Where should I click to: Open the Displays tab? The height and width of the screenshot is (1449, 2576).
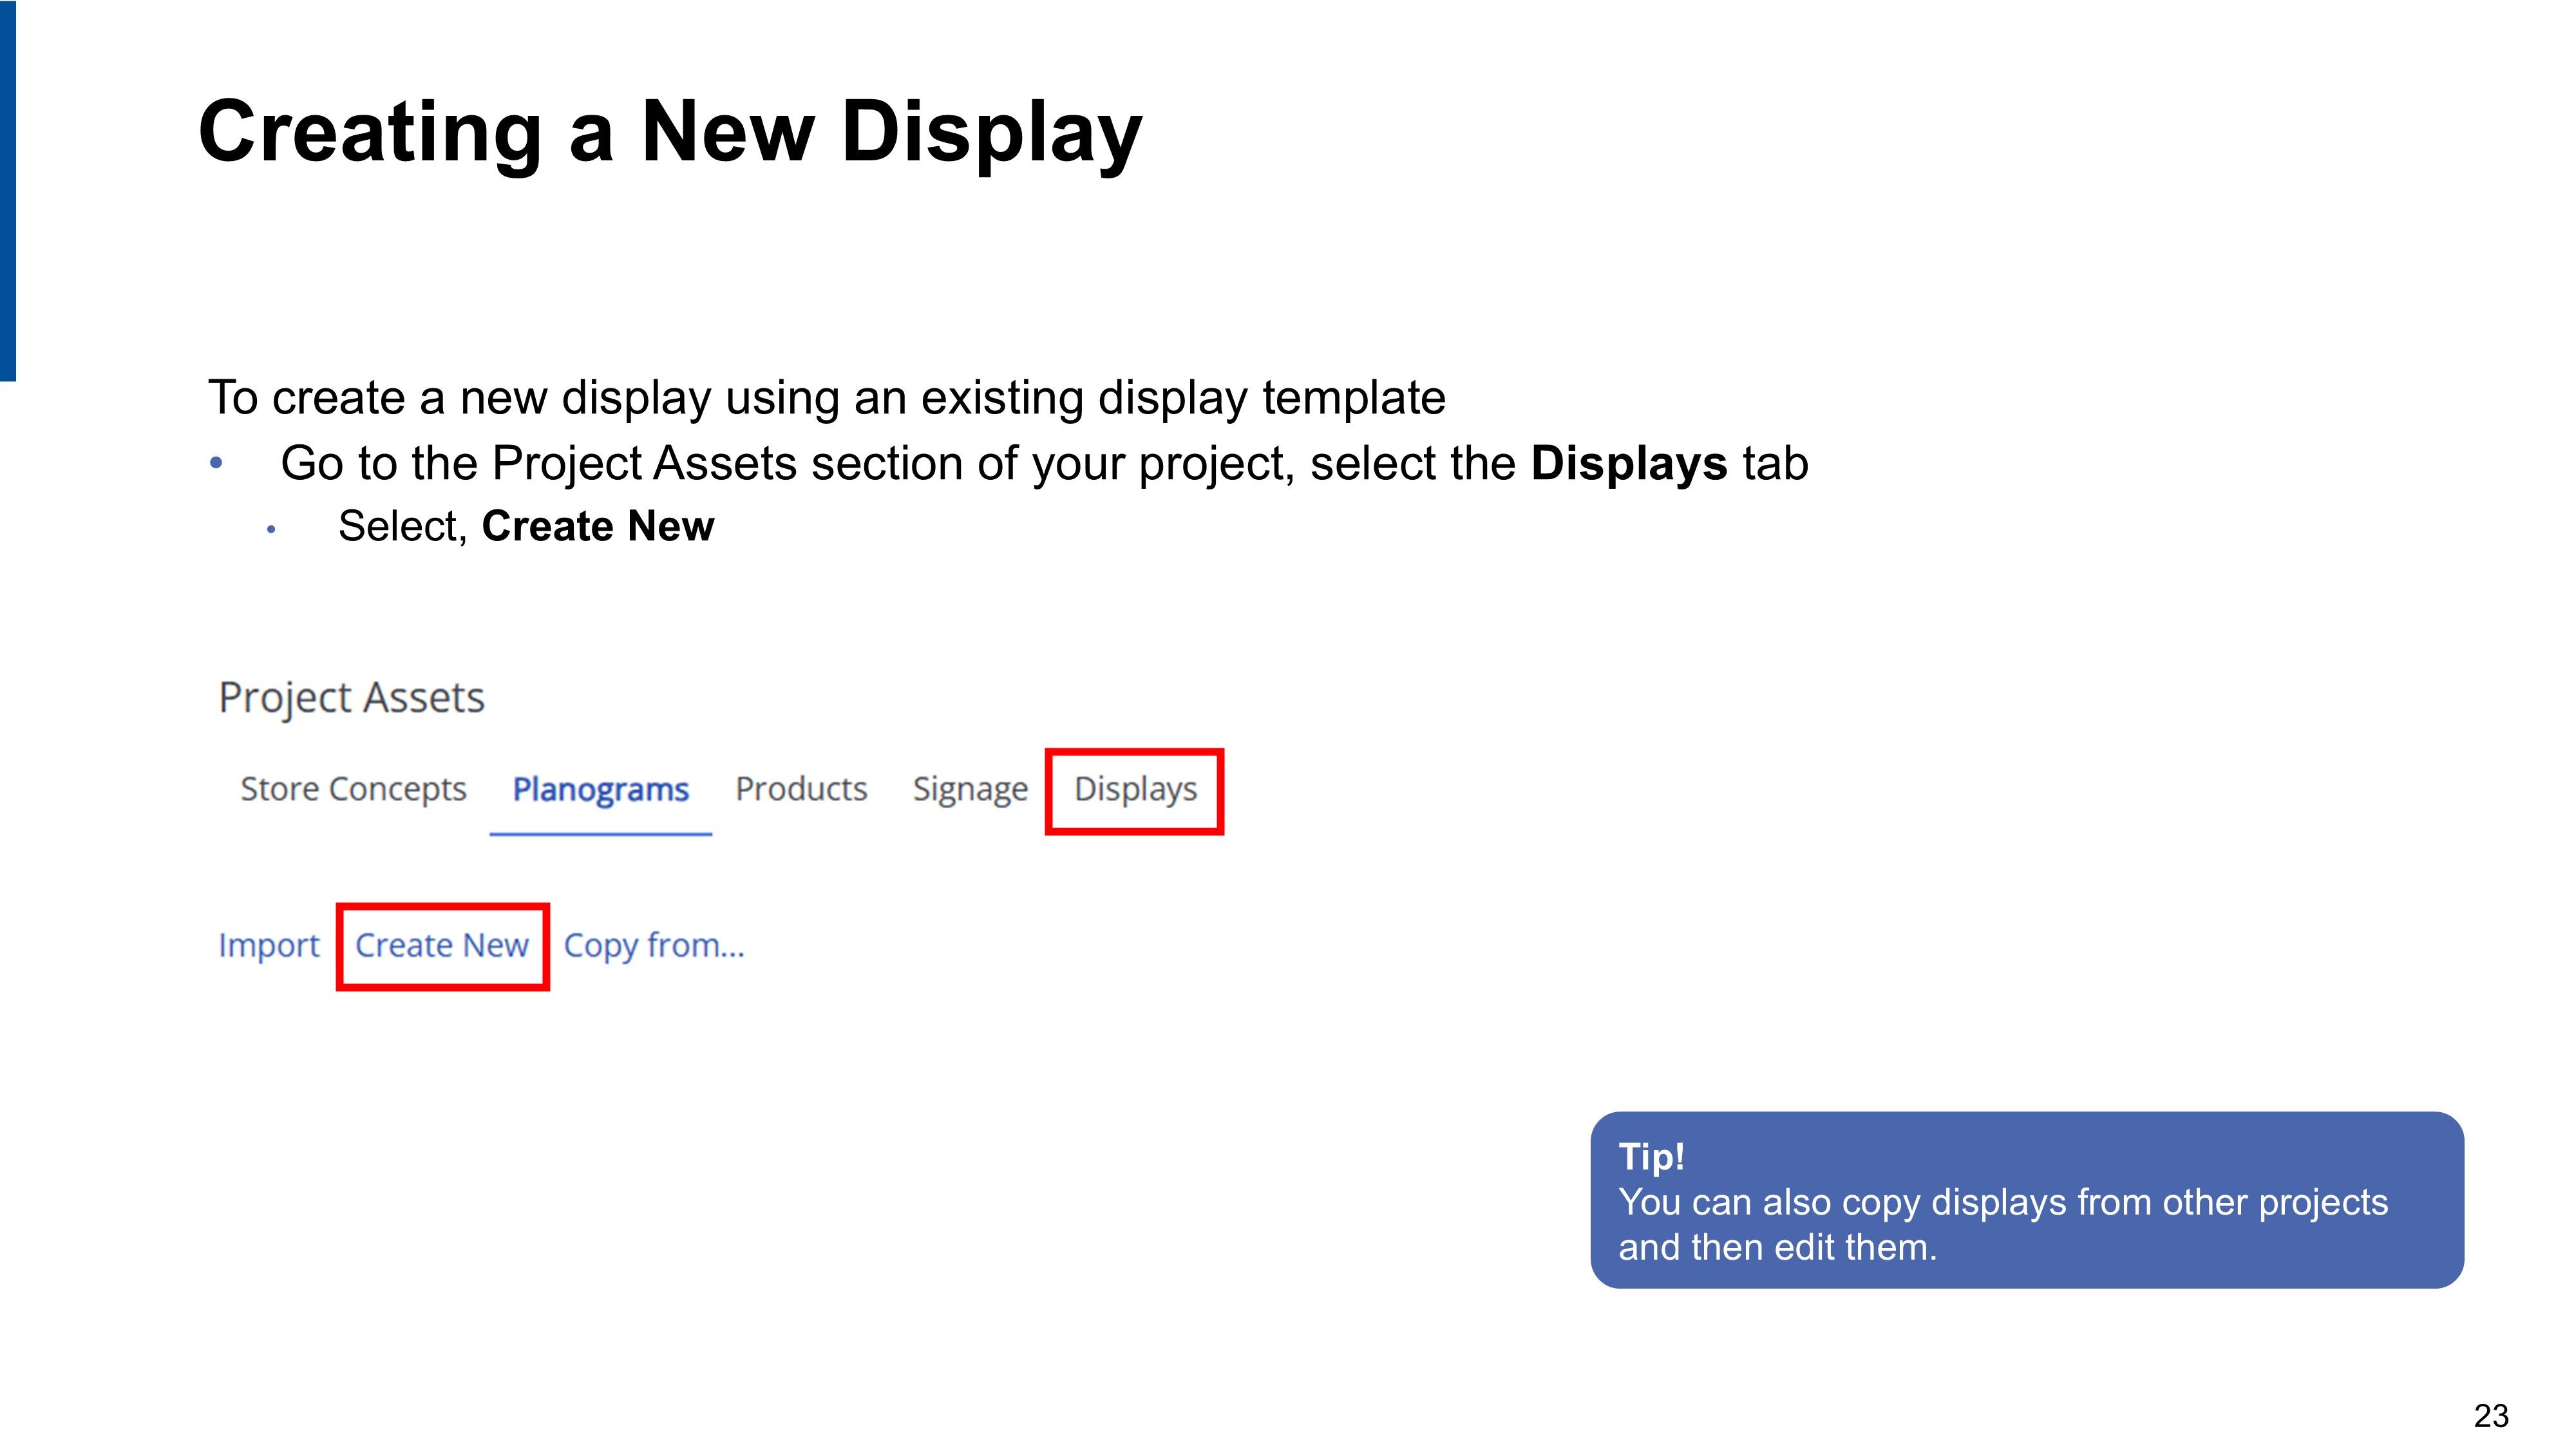tap(1135, 790)
